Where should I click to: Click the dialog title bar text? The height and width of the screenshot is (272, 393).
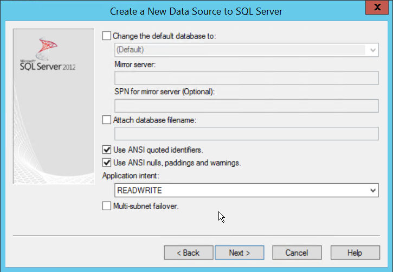[196, 11]
